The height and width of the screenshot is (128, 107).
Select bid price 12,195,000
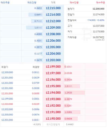(53, 86)
